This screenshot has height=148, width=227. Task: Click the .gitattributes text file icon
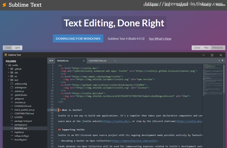pyautogui.click(x=12, y=95)
